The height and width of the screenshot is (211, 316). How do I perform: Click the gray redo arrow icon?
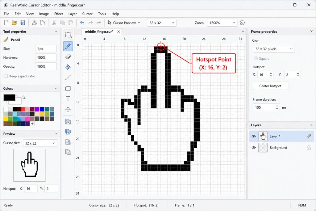(x=90, y=23)
